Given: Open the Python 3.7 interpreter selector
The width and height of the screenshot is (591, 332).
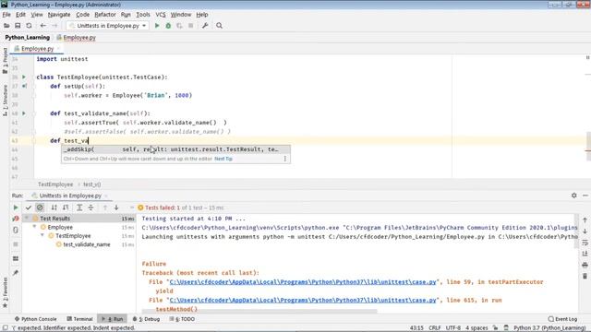Looking at the screenshot, I should (549, 328).
